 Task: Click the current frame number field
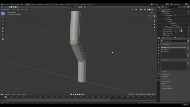point(132,95)
